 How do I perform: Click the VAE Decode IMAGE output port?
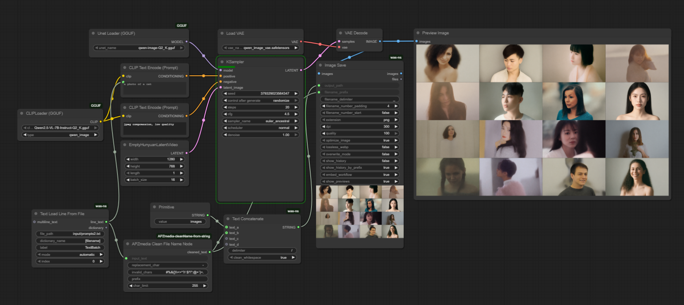click(x=380, y=41)
